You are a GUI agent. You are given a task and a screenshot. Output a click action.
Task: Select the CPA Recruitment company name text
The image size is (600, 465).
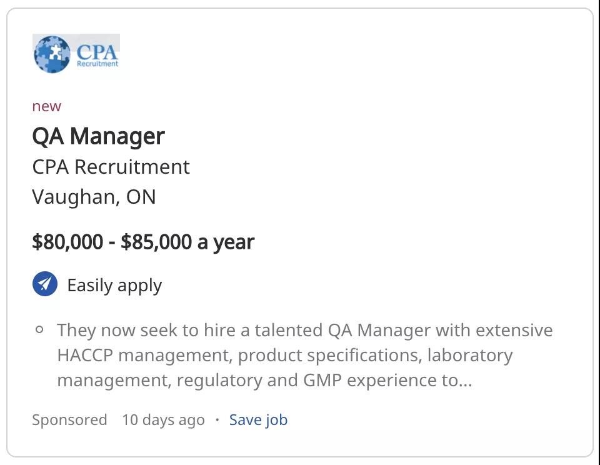tap(111, 167)
